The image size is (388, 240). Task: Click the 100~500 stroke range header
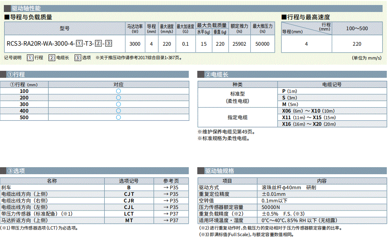pos(357,28)
